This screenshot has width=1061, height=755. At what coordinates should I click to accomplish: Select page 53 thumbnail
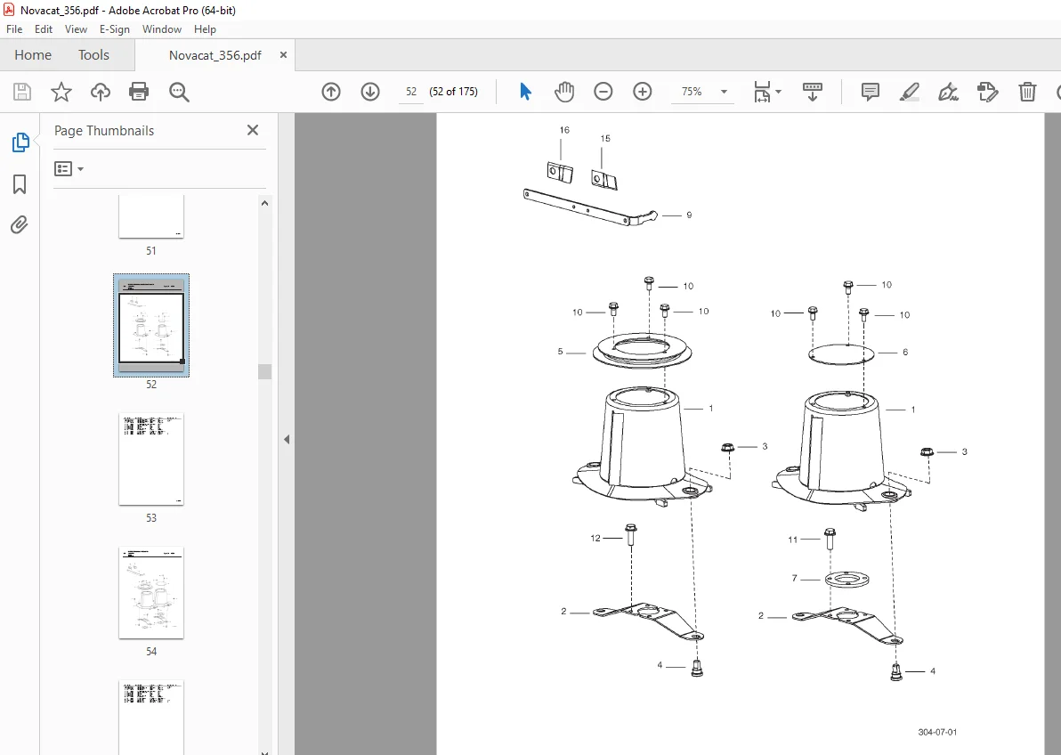[x=151, y=459]
